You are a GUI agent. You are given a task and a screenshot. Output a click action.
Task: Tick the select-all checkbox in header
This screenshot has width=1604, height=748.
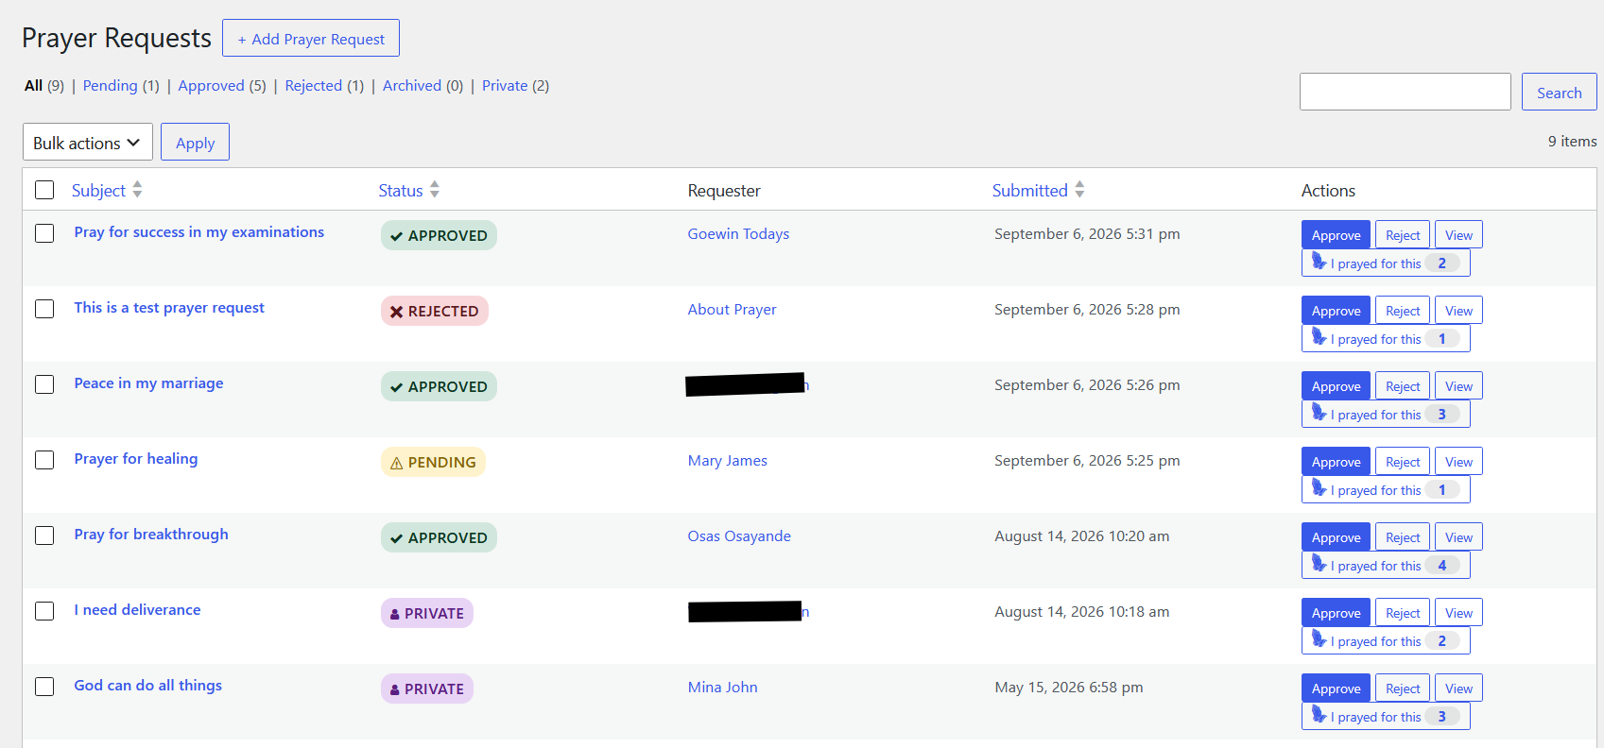point(44,190)
